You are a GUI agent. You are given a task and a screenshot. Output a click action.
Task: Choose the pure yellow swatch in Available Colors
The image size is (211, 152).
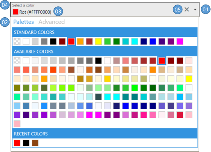click(189, 79)
